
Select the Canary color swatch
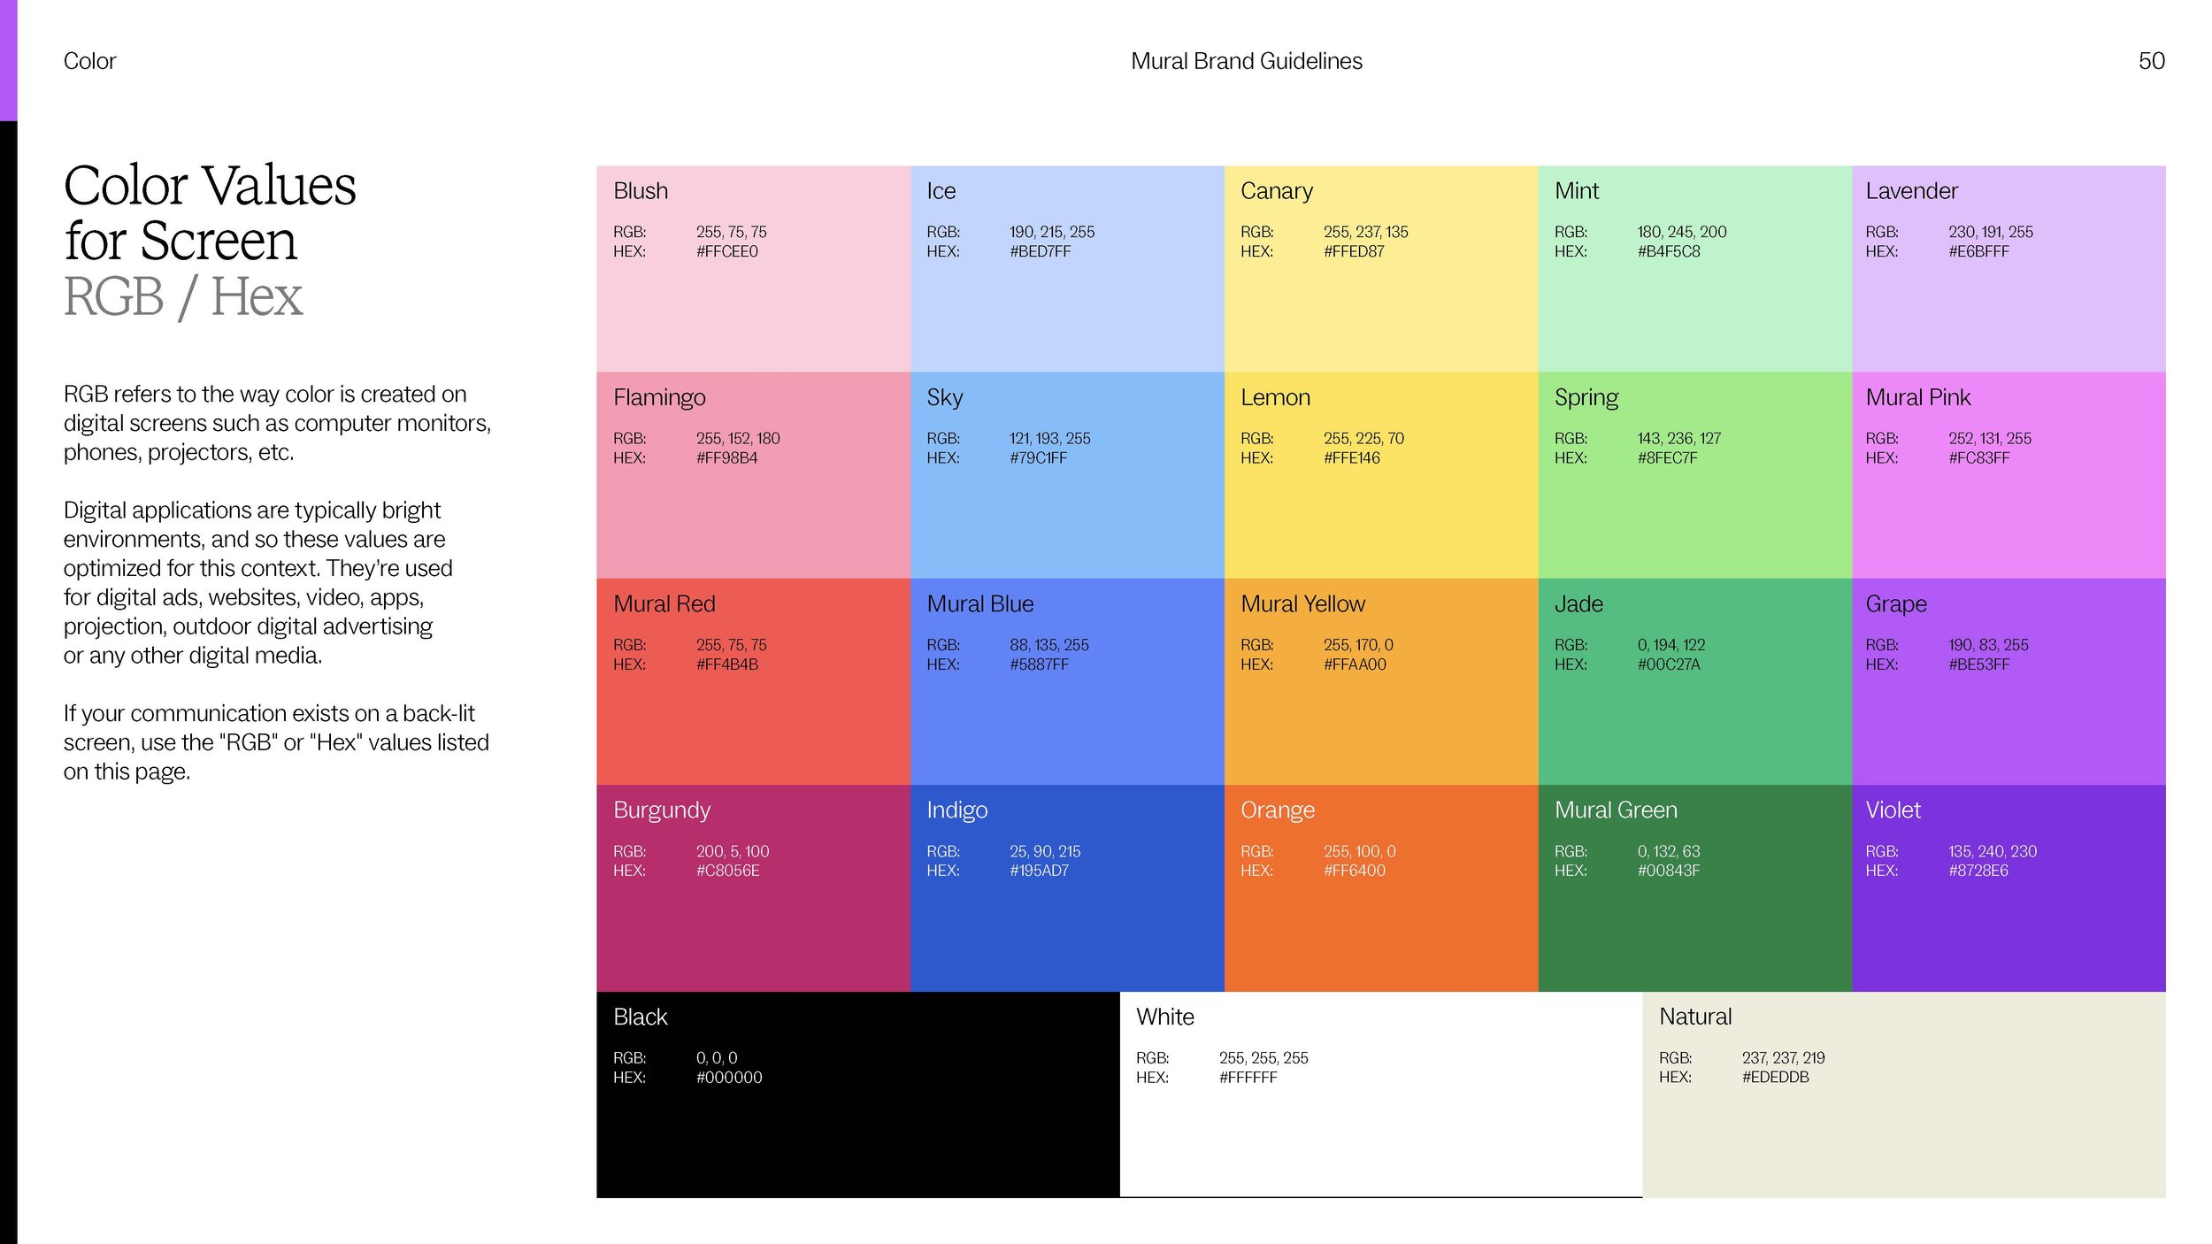pyautogui.click(x=1381, y=268)
